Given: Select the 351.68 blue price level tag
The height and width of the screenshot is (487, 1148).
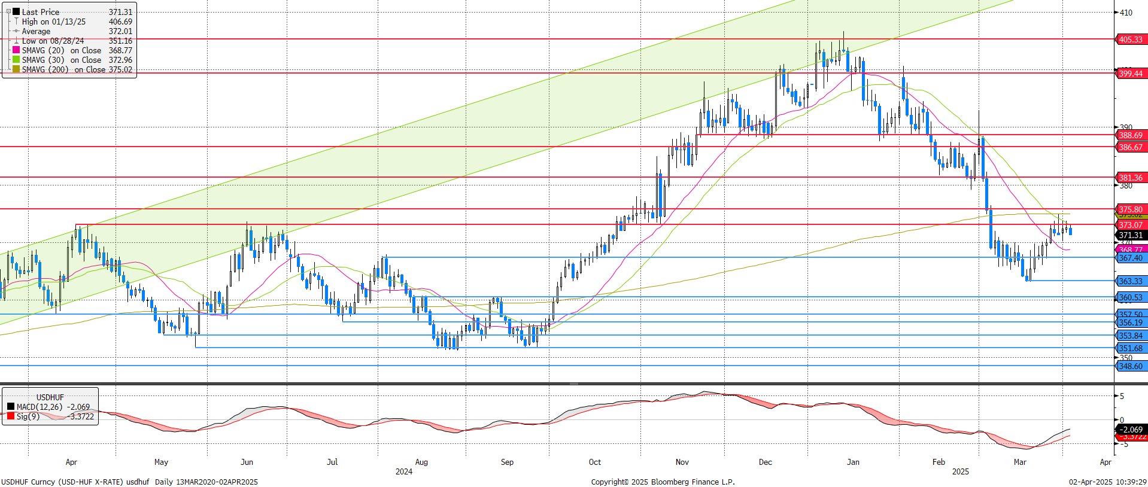Looking at the screenshot, I should click(x=1131, y=348).
